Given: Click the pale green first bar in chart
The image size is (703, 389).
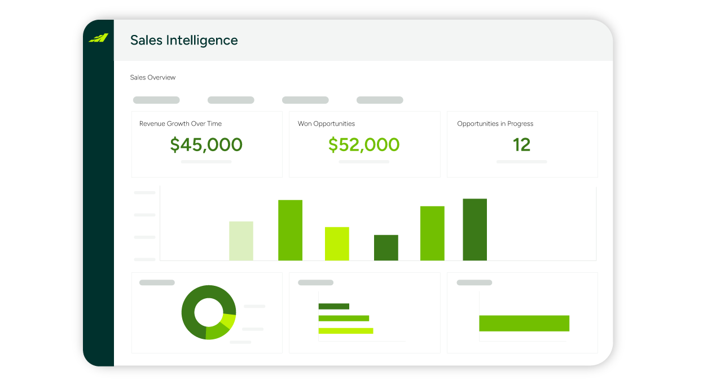Looking at the screenshot, I should 241,241.
